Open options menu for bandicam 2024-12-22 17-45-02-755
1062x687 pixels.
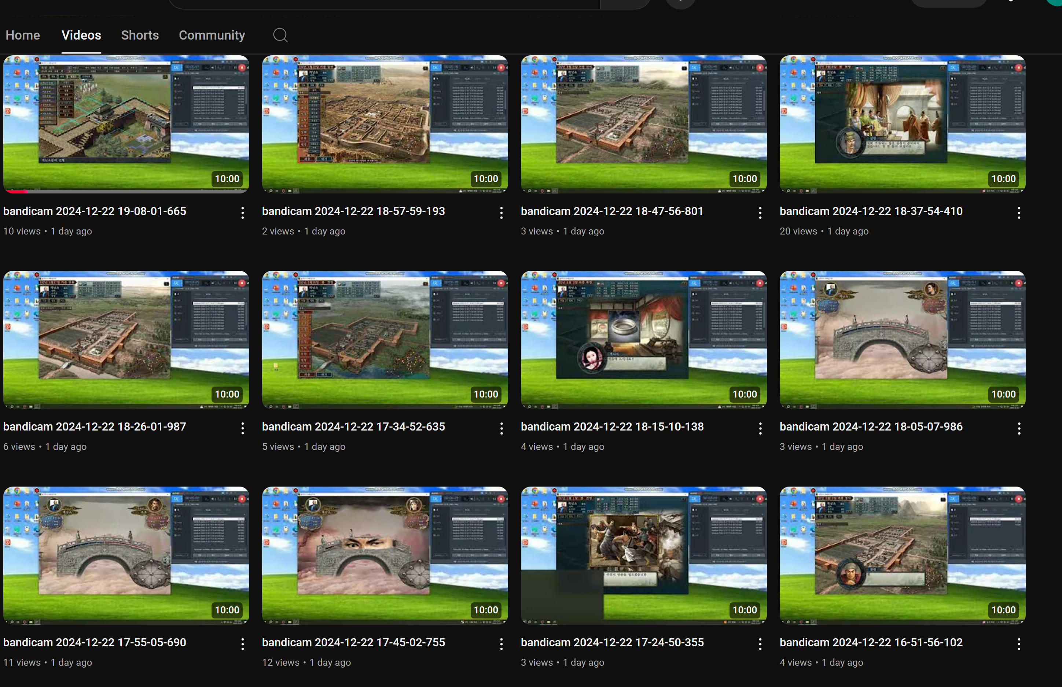[501, 644]
